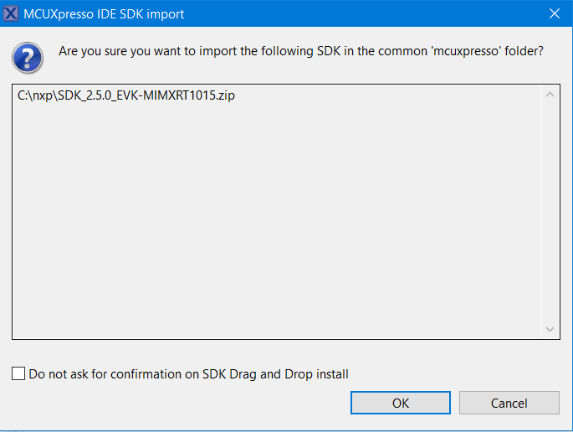Click the list's scroll up arrow

coord(550,95)
